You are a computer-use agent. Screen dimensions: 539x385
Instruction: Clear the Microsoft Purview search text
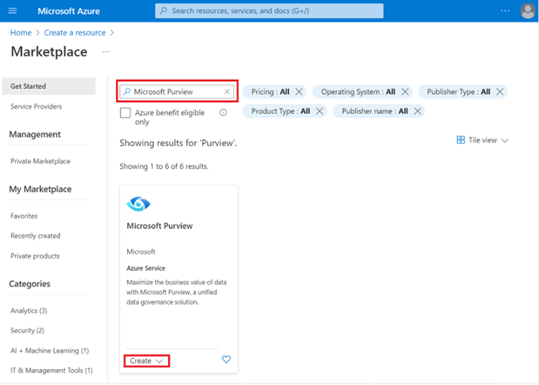(x=227, y=92)
